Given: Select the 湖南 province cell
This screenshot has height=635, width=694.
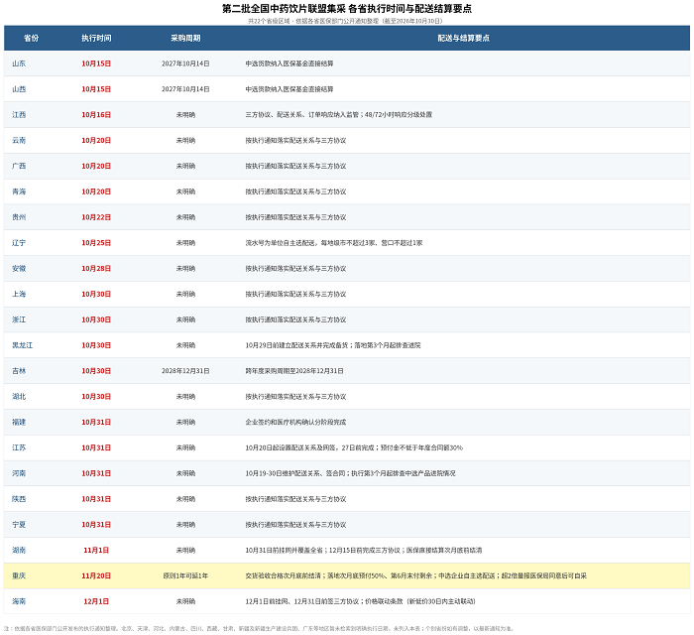Looking at the screenshot, I should [x=19, y=551].
